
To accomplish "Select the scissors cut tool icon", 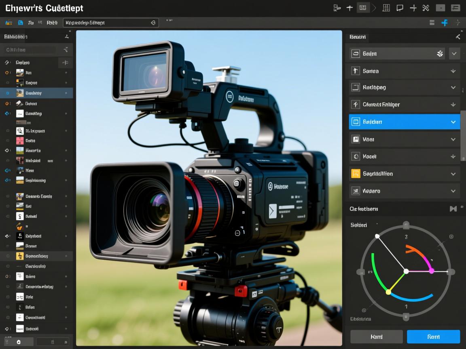I will tap(426, 8).
